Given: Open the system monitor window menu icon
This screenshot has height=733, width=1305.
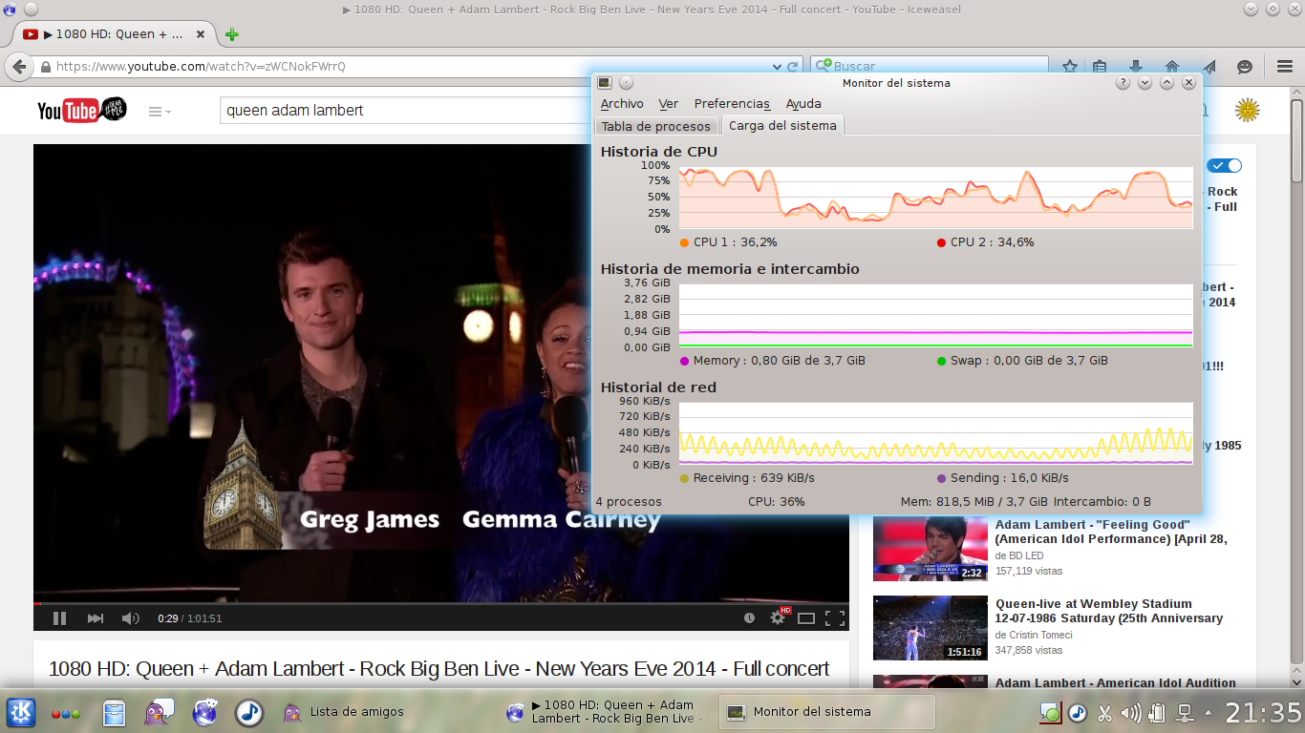Looking at the screenshot, I should [x=605, y=83].
